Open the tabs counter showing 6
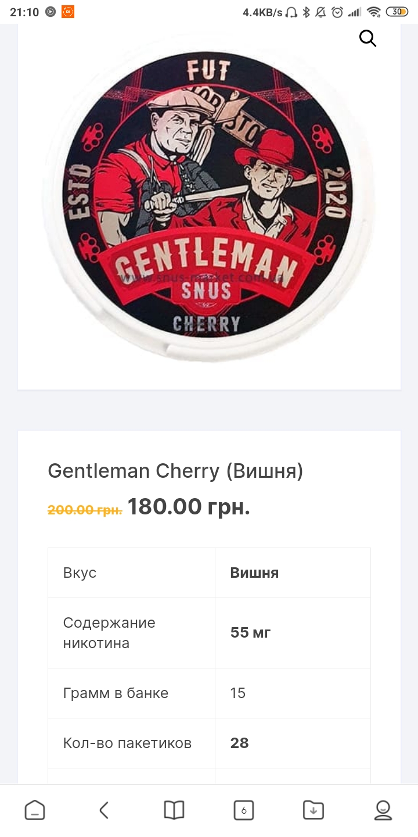This screenshot has height=837, width=418. (x=244, y=810)
